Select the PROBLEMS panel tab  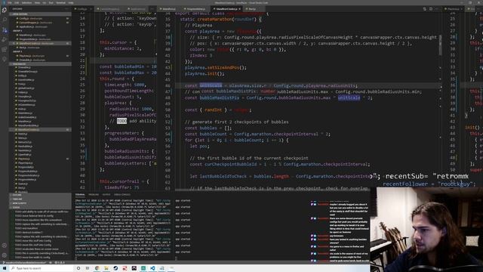point(94,195)
